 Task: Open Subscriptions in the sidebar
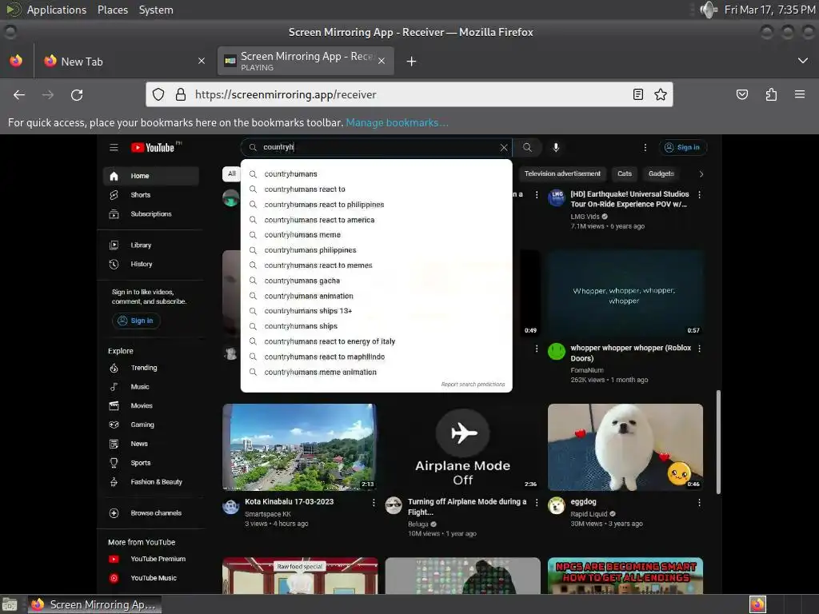point(151,214)
